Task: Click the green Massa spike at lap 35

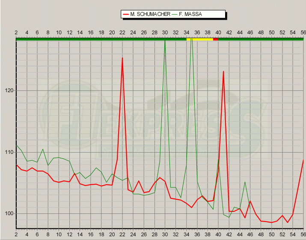Action: click(191, 42)
